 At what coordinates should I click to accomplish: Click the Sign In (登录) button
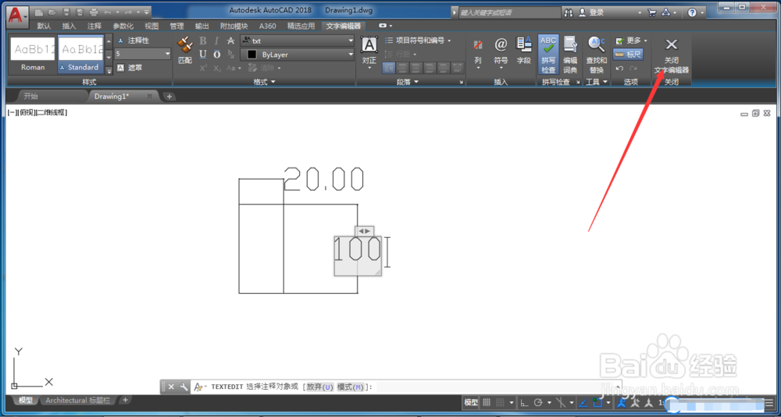[592, 12]
